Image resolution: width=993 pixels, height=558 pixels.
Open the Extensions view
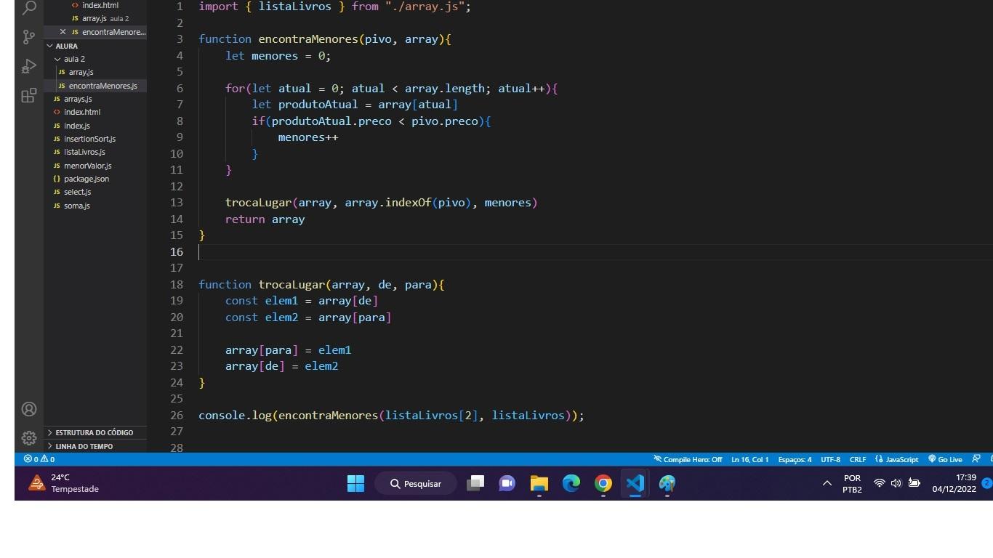(x=29, y=95)
